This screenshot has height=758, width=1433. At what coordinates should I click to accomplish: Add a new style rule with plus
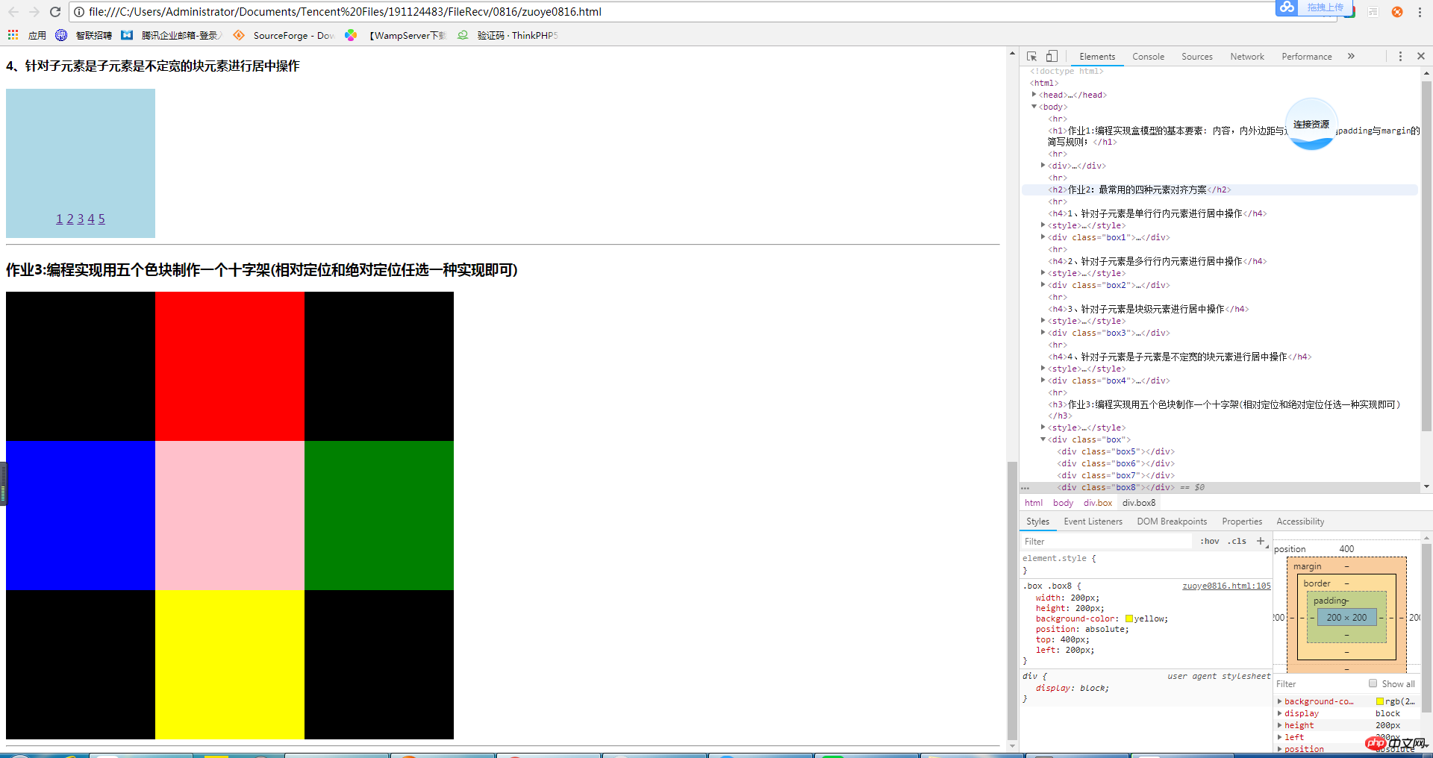click(x=1261, y=541)
